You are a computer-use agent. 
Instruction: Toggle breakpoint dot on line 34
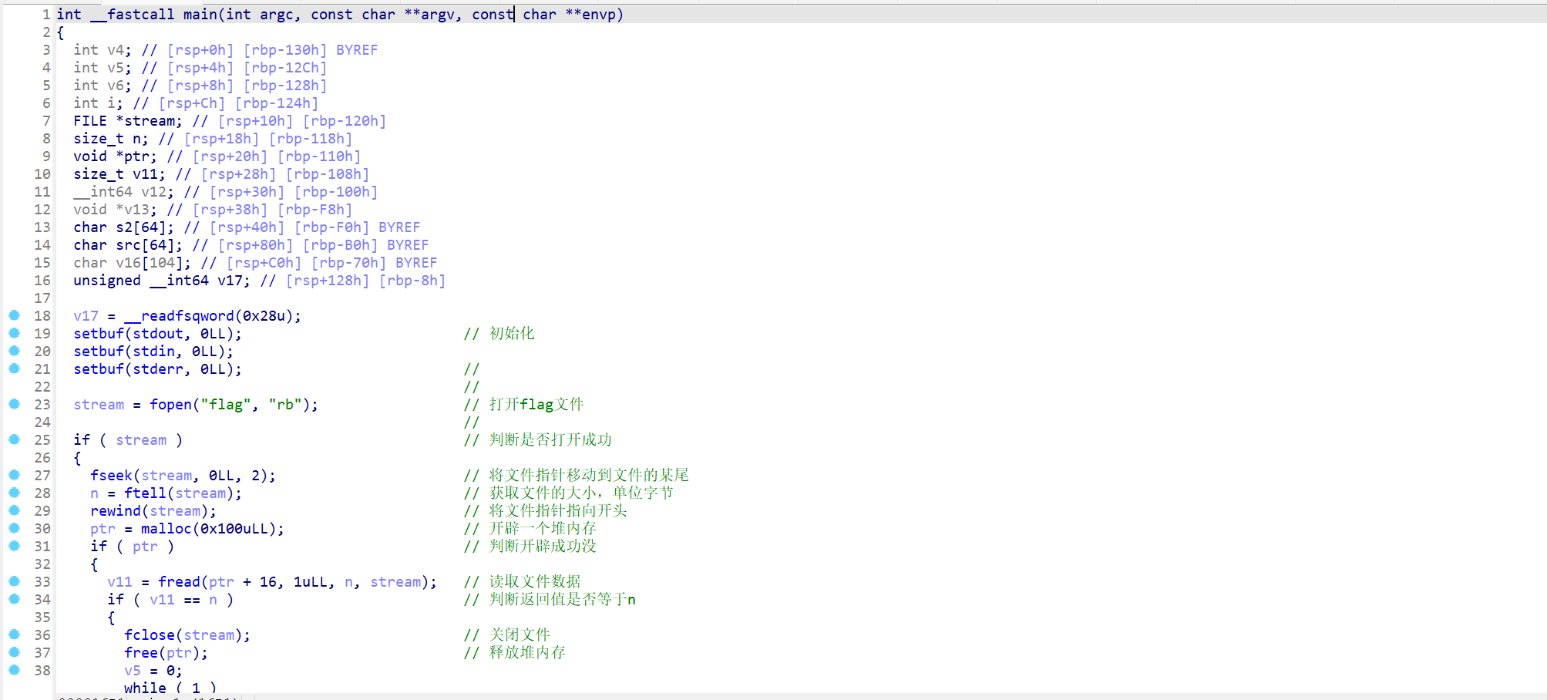coord(14,599)
